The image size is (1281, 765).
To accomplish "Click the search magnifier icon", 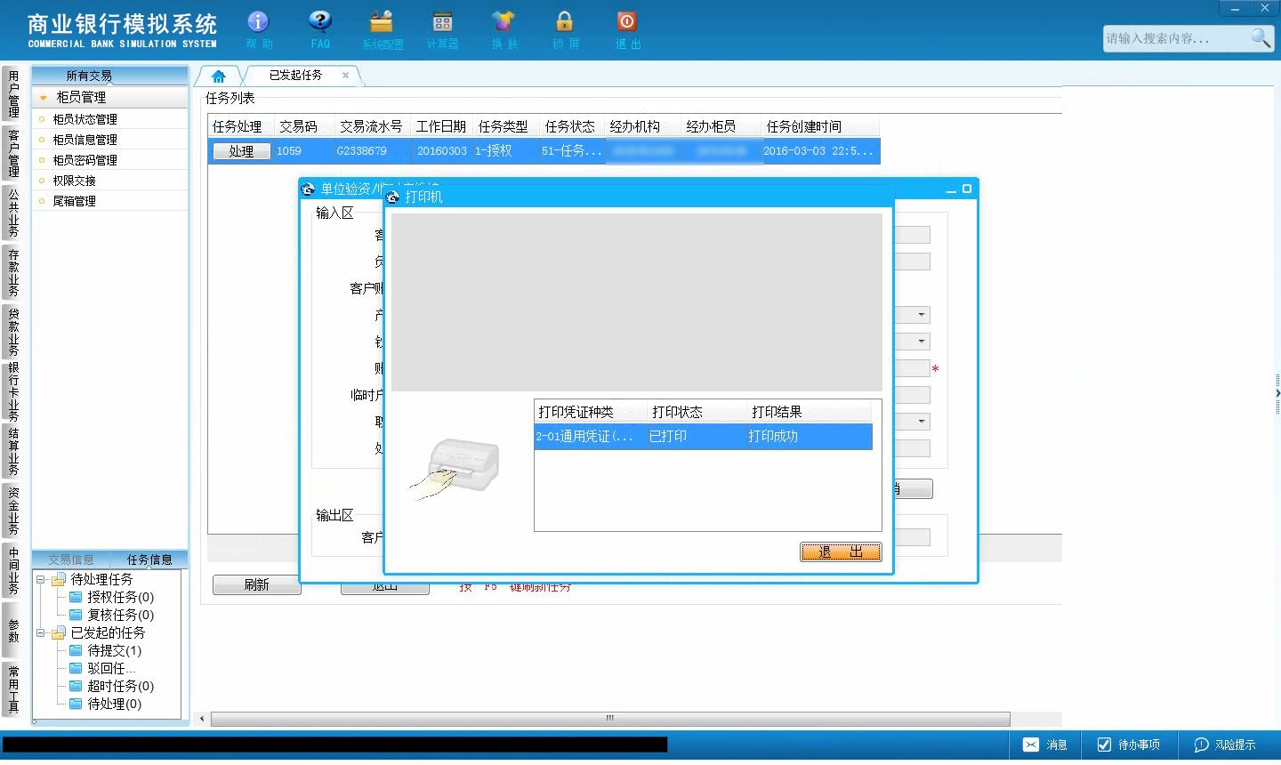I will click(1261, 37).
